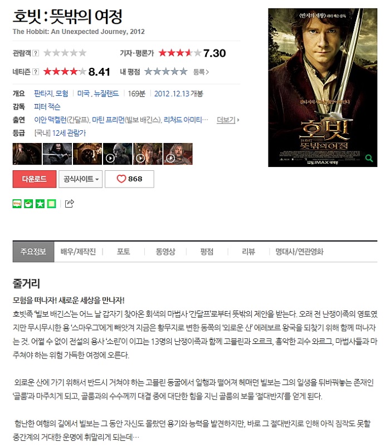Click the magnifier icon on movie poster
This screenshot has width=390, height=448.
(369, 158)
